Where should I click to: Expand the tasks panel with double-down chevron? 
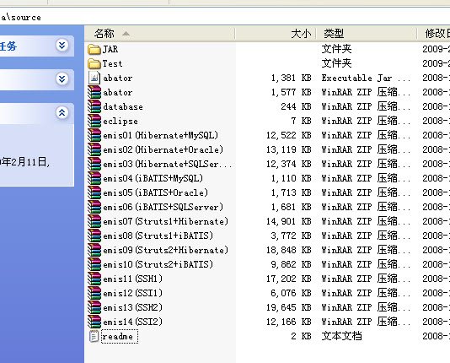(x=62, y=45)
